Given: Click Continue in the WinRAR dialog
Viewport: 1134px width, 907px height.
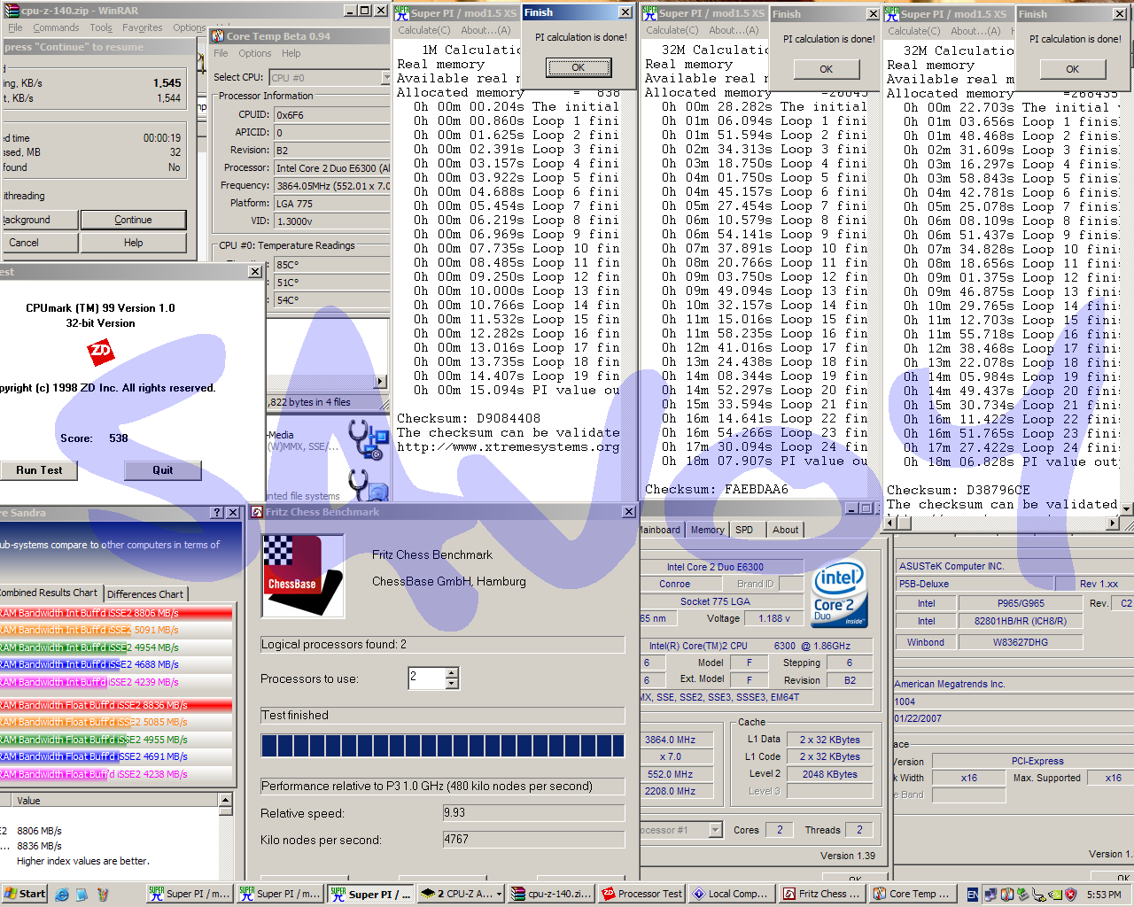Looking at the screenshot, I should coord(133,220).
